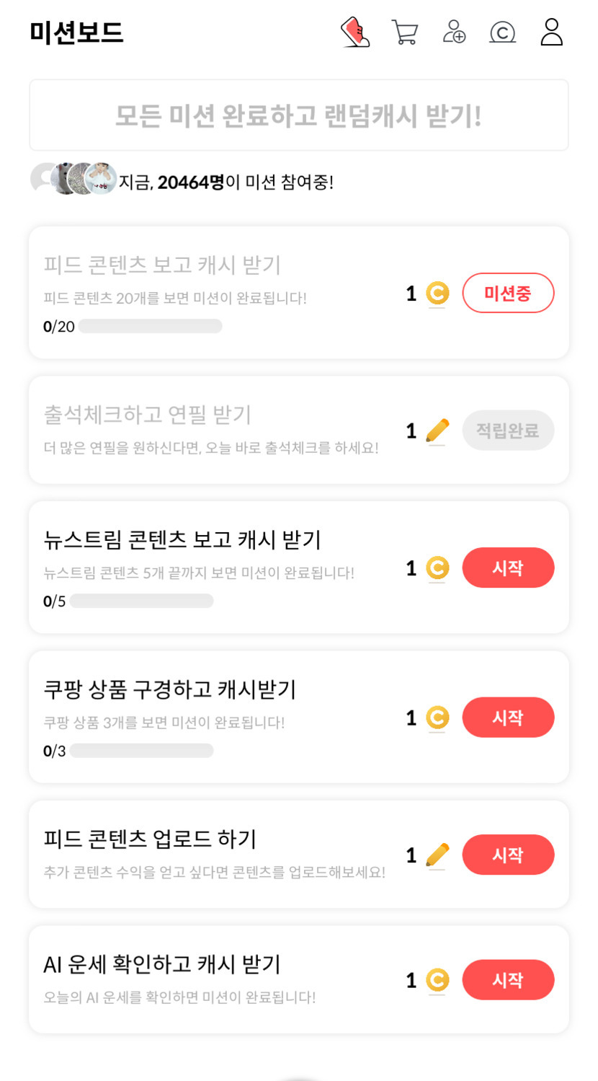This screenshot has height=1081, width=598.
Task: Click the invite friend icon
Action: pos(454,32)
